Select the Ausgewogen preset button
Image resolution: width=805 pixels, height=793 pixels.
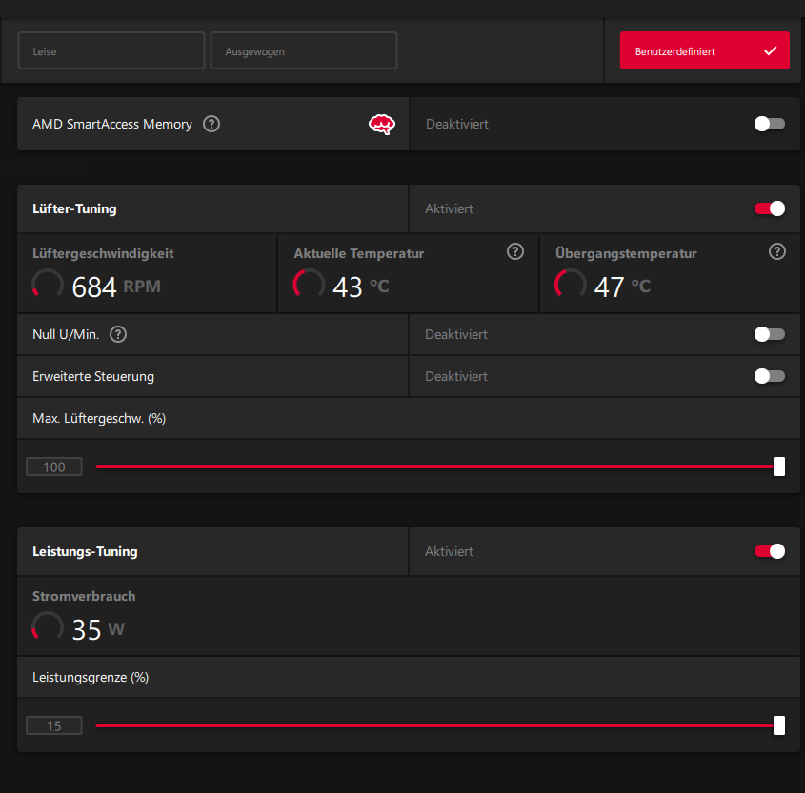click(304, 50)
